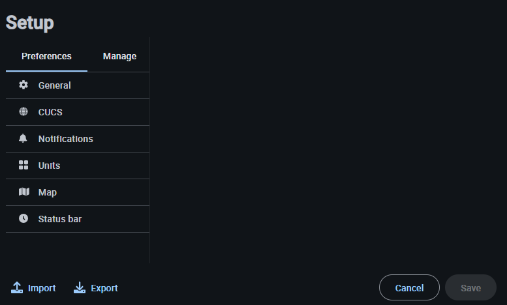Image resolution: width=507 pixels, height=305 pixels.
Task: Click the gear icon beside General
Action: click(23, 85)
